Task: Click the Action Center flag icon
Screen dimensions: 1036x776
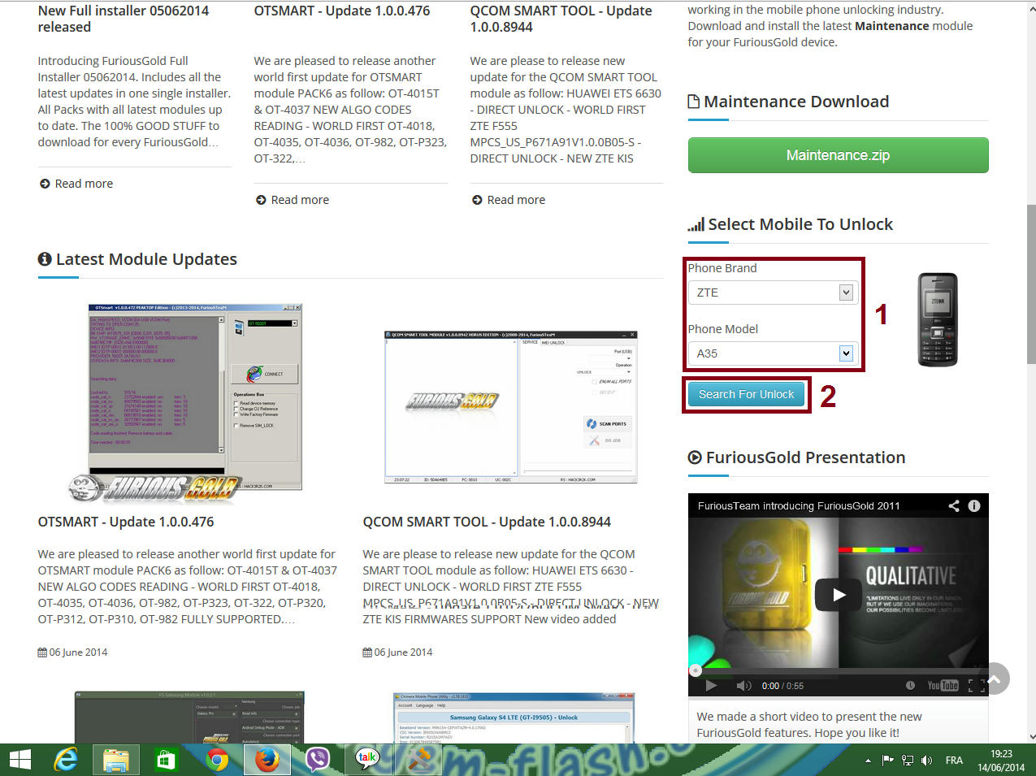Action: [887, 761]
